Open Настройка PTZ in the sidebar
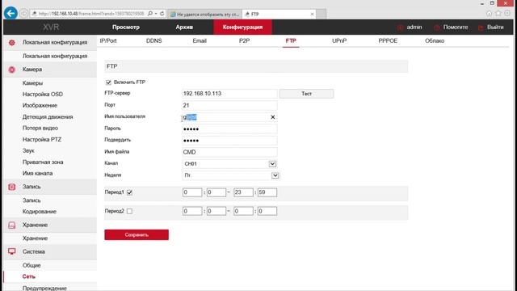Screen dimensions: 517x291 pyautogui.click(x=42, y=140)
